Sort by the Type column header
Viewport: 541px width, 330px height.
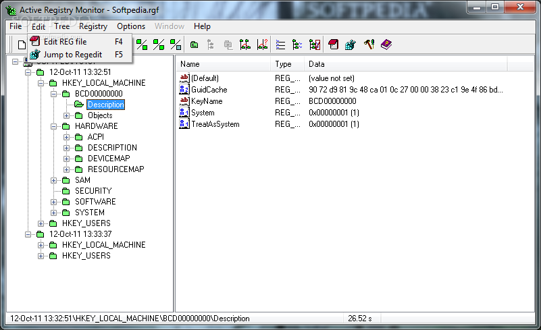(288, 64)
